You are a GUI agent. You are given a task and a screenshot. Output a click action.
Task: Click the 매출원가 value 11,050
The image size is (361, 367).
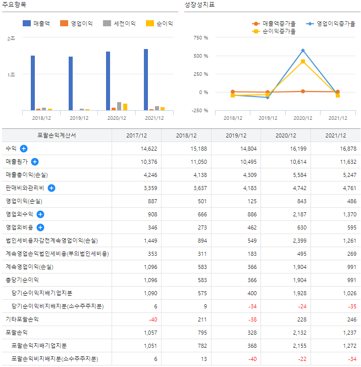pos(199,162)
